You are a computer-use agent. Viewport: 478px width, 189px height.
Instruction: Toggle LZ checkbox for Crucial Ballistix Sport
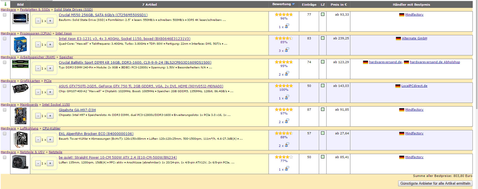(323, 62)
